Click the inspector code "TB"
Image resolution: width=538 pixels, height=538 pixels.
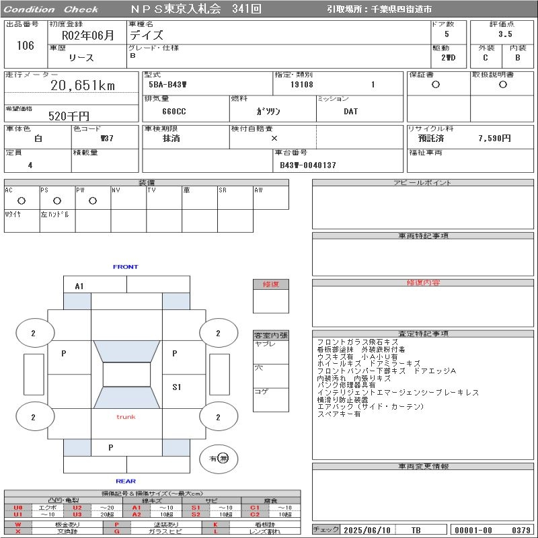pyautogui.click(x=416, y=530)
